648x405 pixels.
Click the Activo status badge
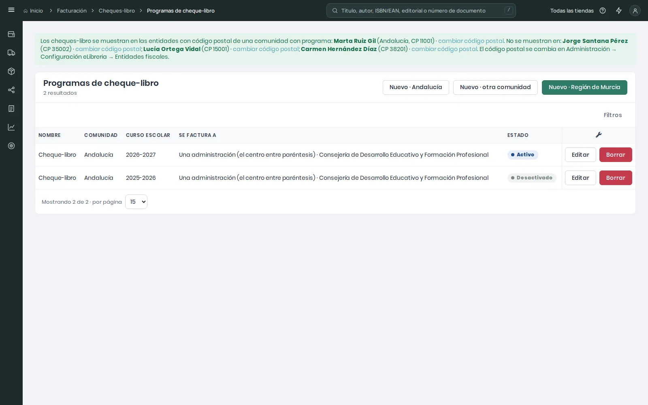click(x=522, y=155)
